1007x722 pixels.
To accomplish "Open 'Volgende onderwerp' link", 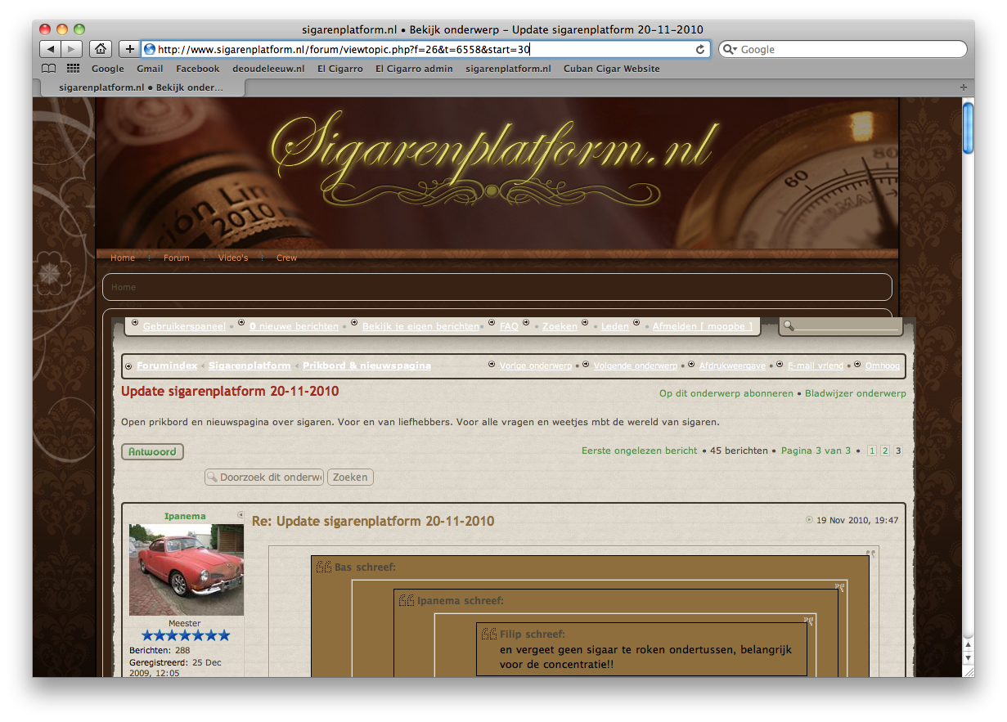I will click(x=635, y=365).
